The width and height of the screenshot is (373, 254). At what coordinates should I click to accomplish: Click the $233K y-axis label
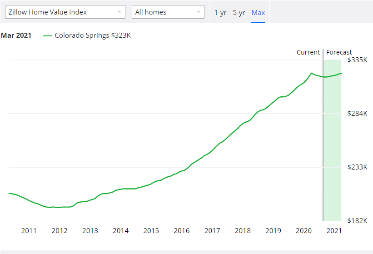pos(357,167)
